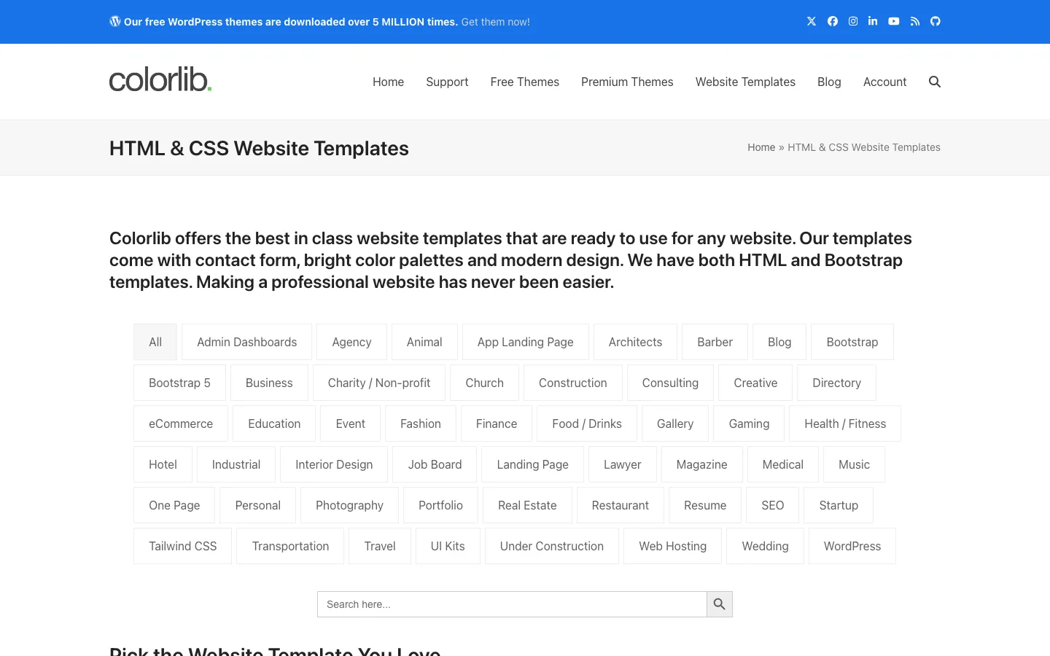Filter by Job Board category
This screenshot has width=1050, height=656.
435,464
